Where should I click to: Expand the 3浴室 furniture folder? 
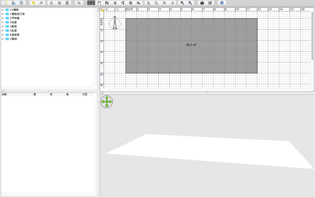[3, 22]
